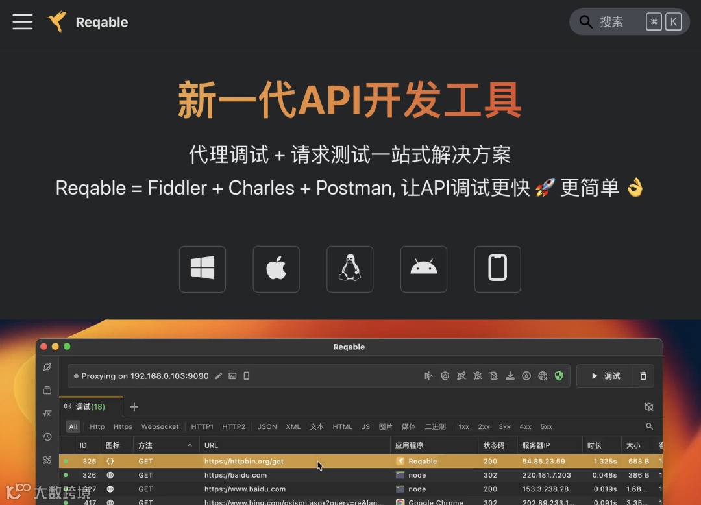Filter traffic by Https

tap(123, 427)
